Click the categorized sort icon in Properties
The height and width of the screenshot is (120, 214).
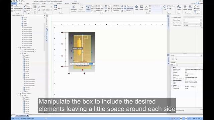coord(172,65)
